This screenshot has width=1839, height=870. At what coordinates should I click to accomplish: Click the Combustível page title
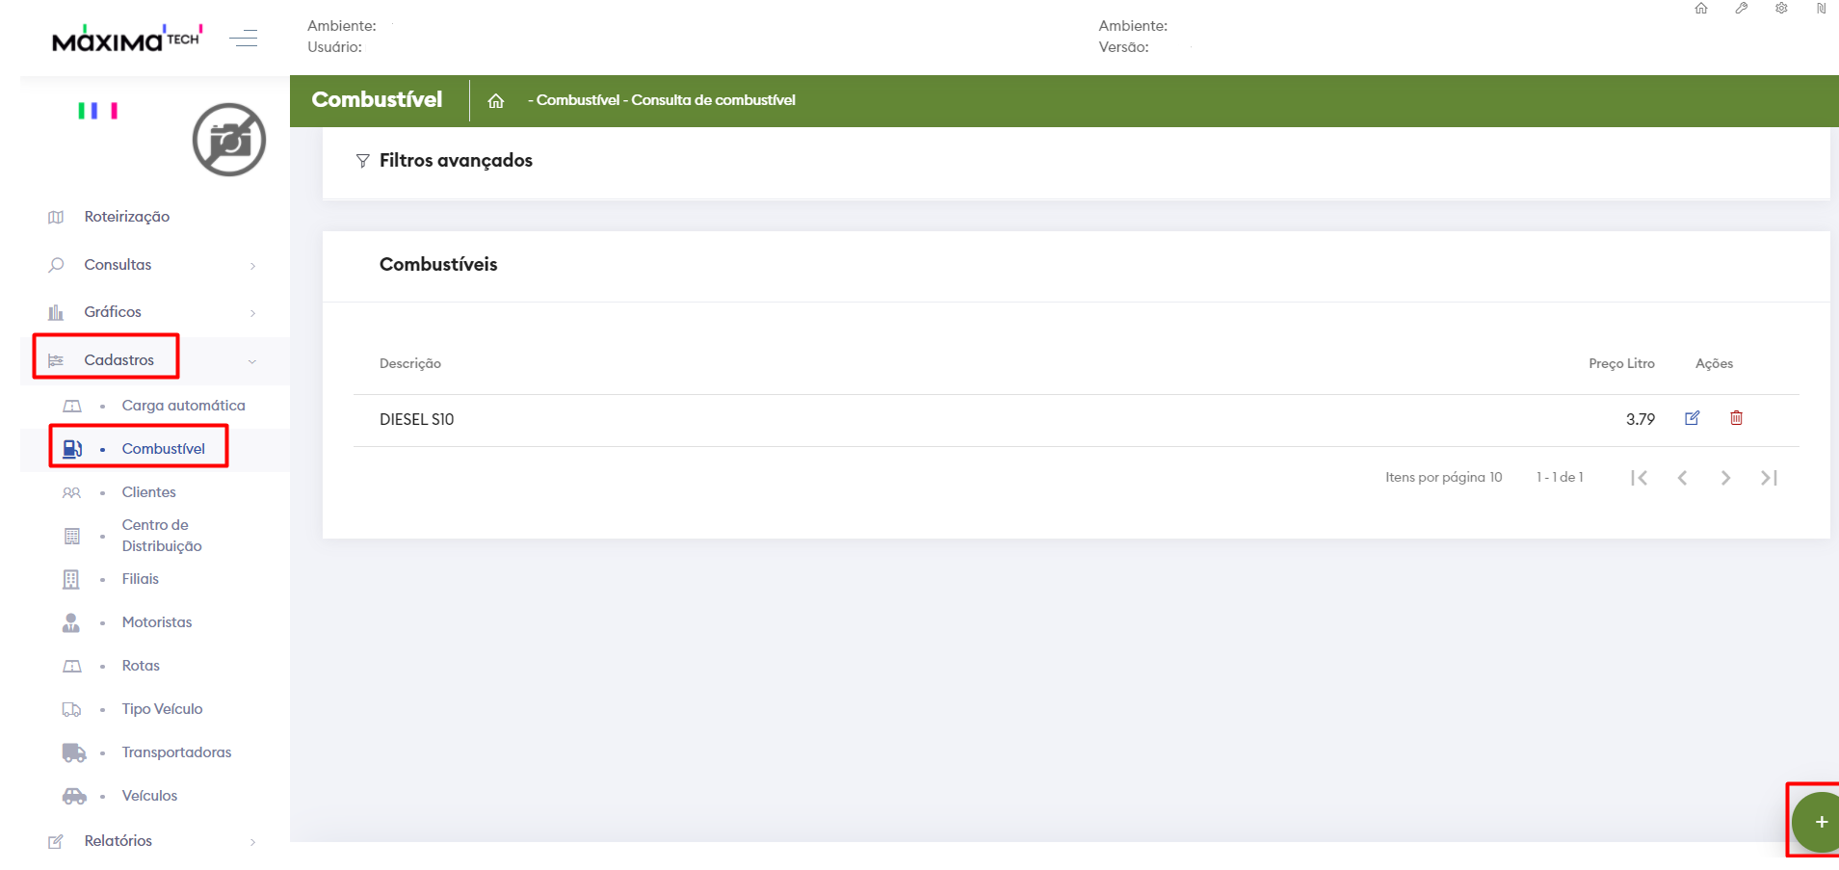click(x=377, y=99)
